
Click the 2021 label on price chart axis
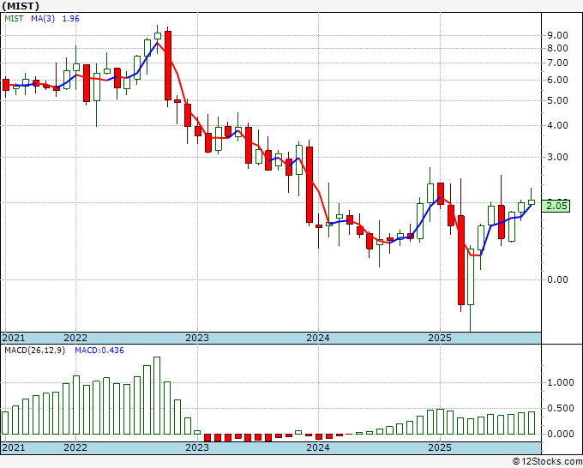click(x=14, y=338)
